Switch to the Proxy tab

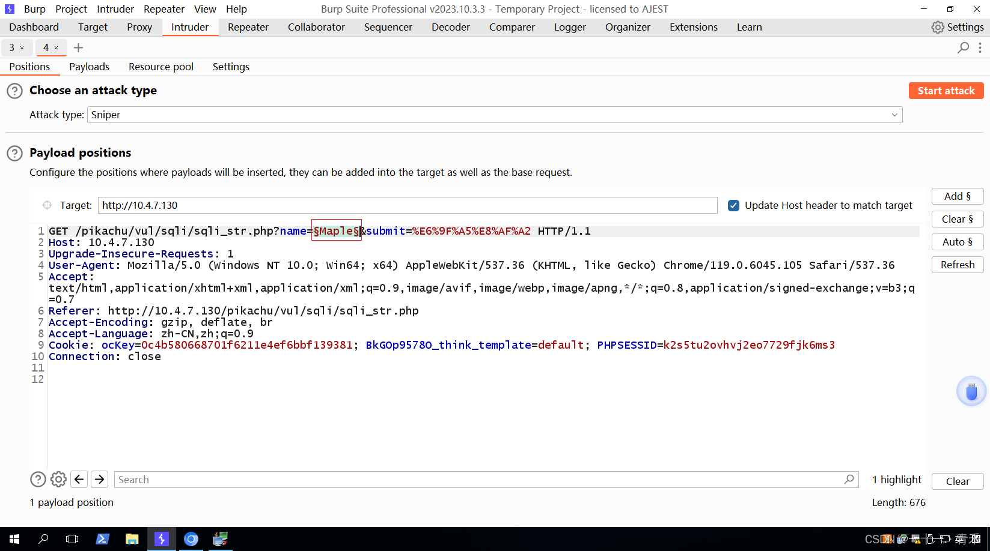pyautogui.click(x=139, y=27)
